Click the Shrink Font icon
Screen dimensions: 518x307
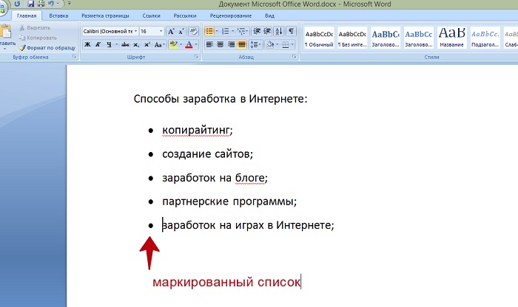181,31
